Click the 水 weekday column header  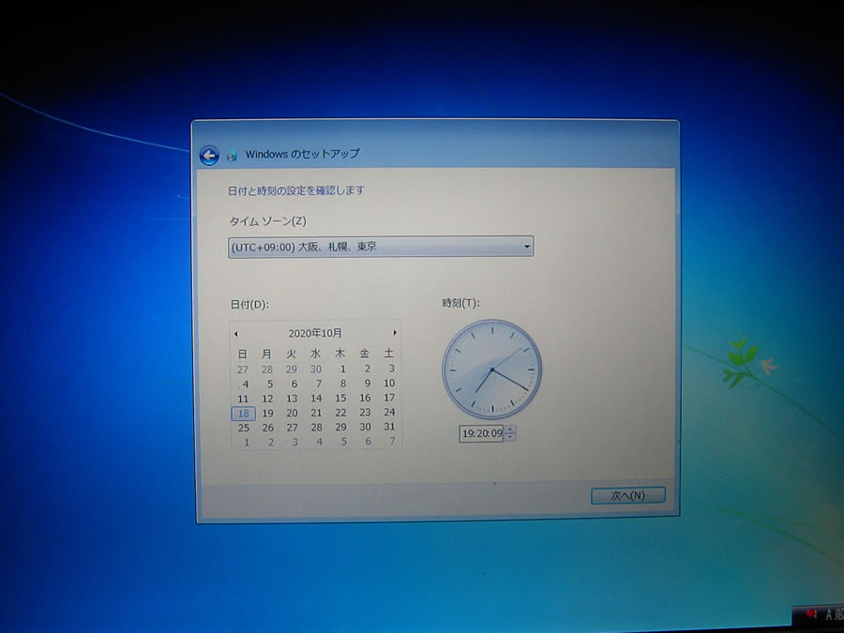[x=315, y=354]
